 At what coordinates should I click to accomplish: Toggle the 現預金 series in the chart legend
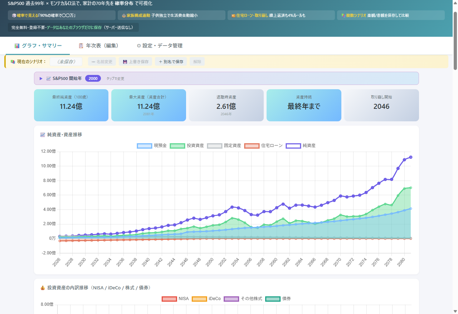point(152,146)
